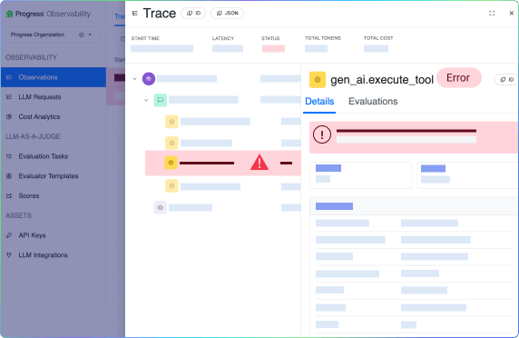Select the second yellow tool span
The height and width of the screenshot is (338, 519).
click(x=171, y=144)
